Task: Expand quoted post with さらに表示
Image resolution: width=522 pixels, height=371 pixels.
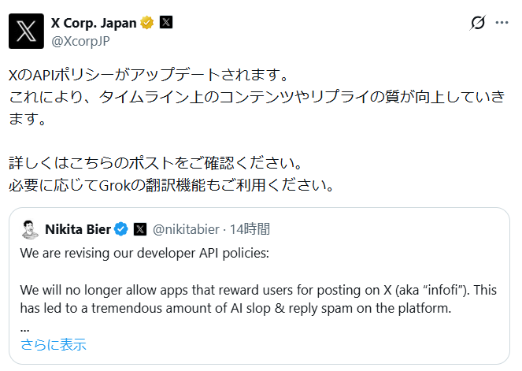Action: tap(54, 344)
